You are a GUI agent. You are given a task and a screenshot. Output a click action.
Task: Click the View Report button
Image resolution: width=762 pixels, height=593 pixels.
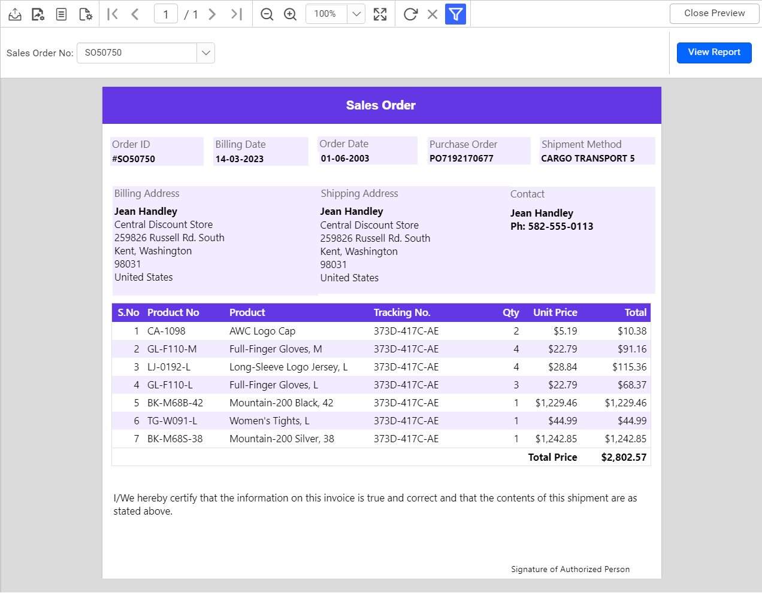tap(714, 53)
